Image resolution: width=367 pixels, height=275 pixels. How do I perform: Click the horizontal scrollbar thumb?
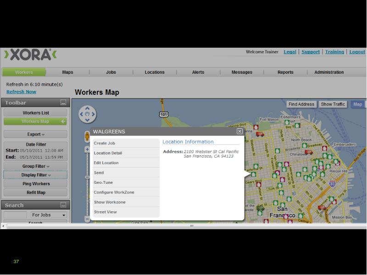[186, 226]
